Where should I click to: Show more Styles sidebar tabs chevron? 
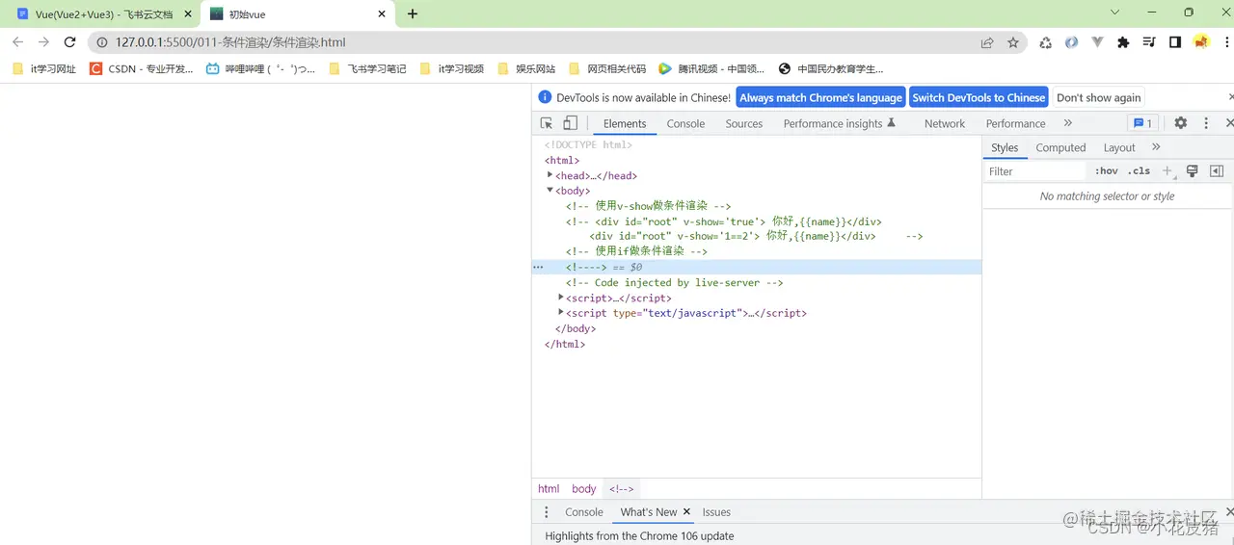point(1156,147)
